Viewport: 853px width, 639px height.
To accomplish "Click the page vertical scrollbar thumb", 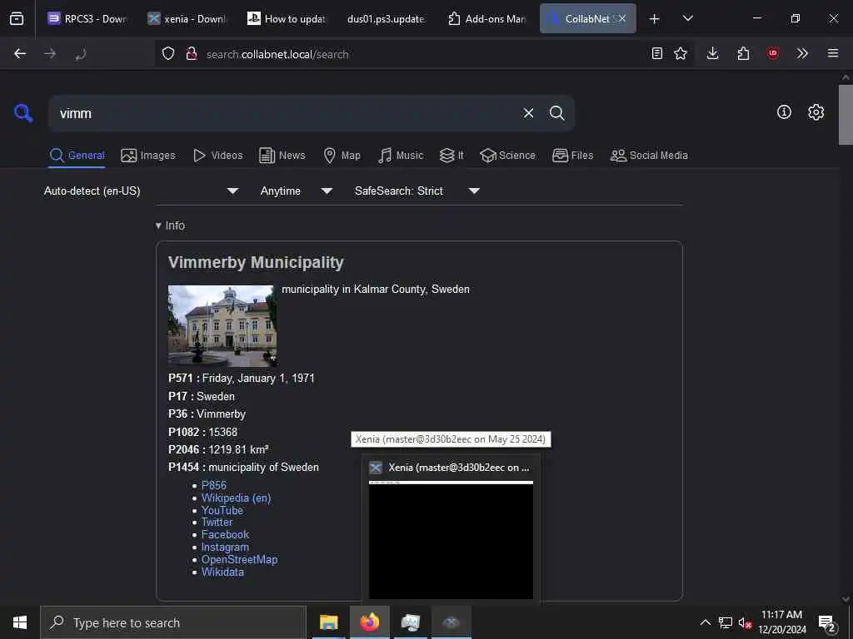I will click(846, 114).
